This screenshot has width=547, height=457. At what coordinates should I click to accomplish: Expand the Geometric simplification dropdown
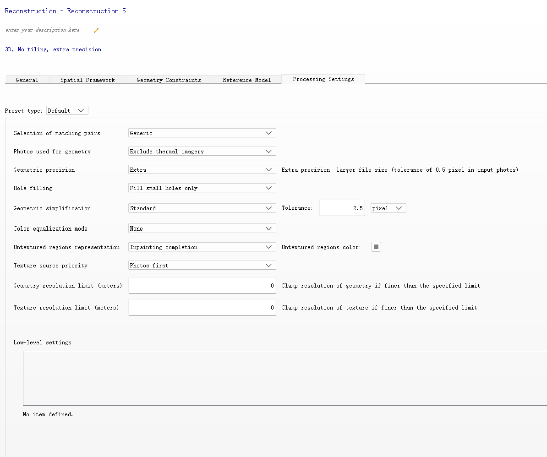pos(202,208)
